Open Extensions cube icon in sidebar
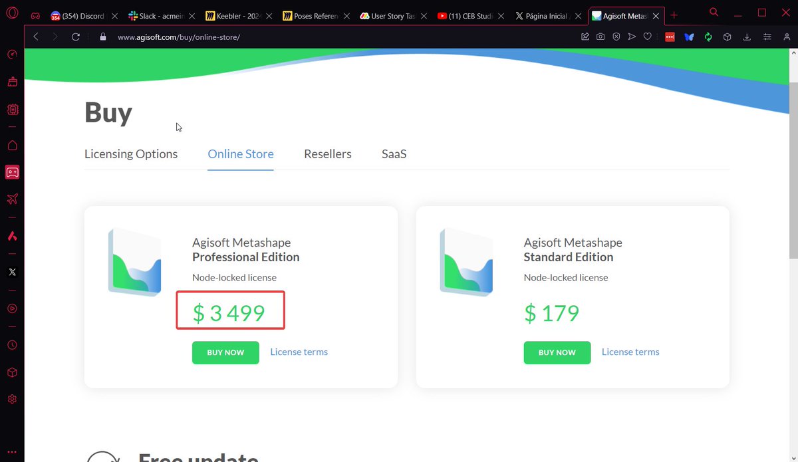Image resolution: width=798 pixels, height=462 pixels. (x=12, y=372)
